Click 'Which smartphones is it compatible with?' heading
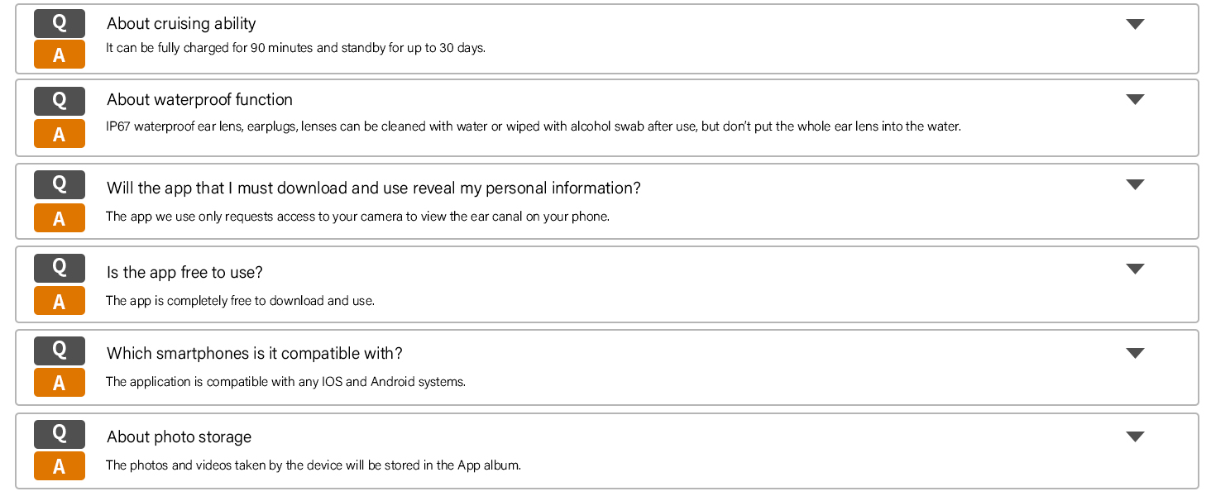Image resolution: width=1211 pixels, height=496 pixels. click(x=254, y=354)
